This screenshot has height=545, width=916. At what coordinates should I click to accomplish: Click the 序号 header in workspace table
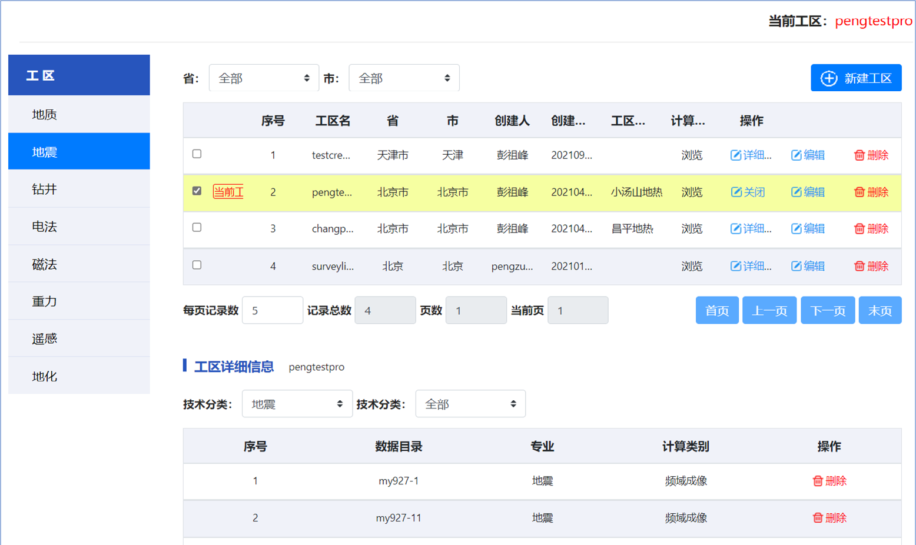tap(273, 121)
